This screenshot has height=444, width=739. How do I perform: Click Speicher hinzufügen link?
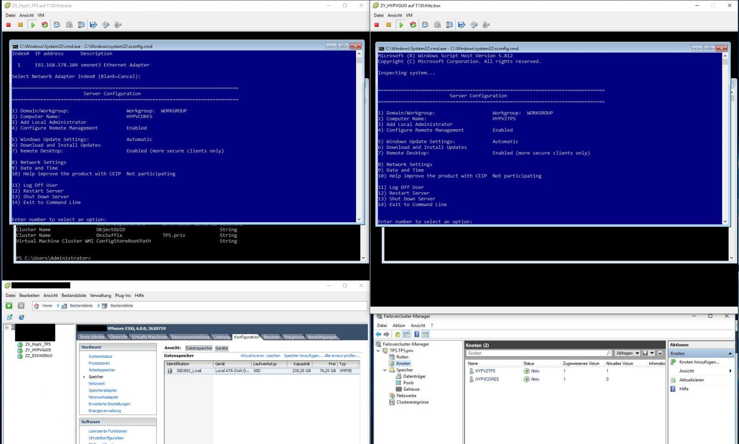pyautogui.click(x=303, y=356)
